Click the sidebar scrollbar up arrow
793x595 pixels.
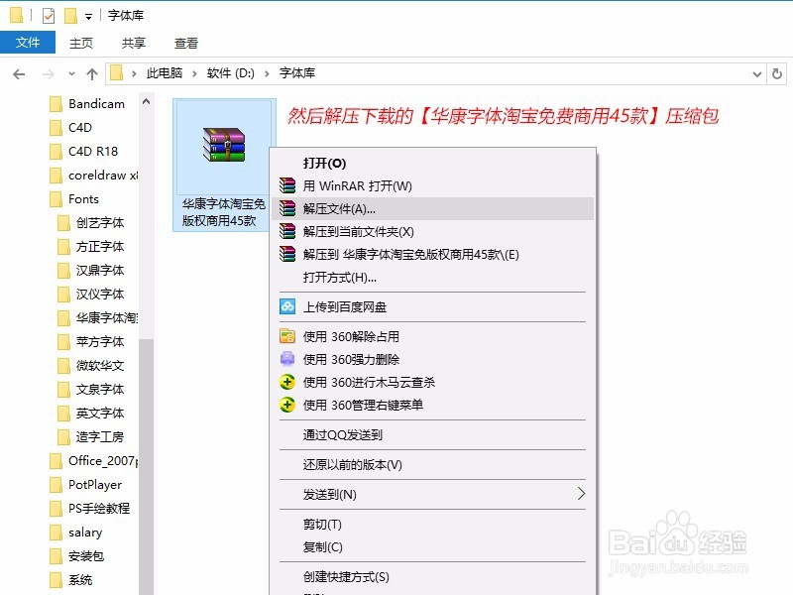click(146, 101)
